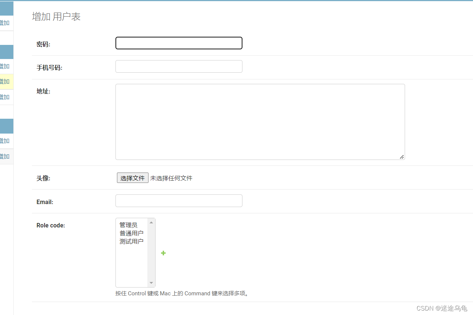Image resolution: width=473 pixels, height=315 pixels.
Task: Select 管理员 in the Role code list
Action: 128,225
